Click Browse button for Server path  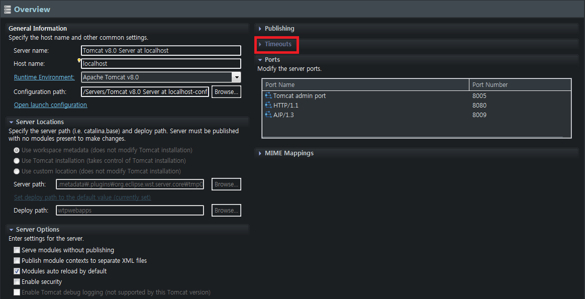[226, 184]
